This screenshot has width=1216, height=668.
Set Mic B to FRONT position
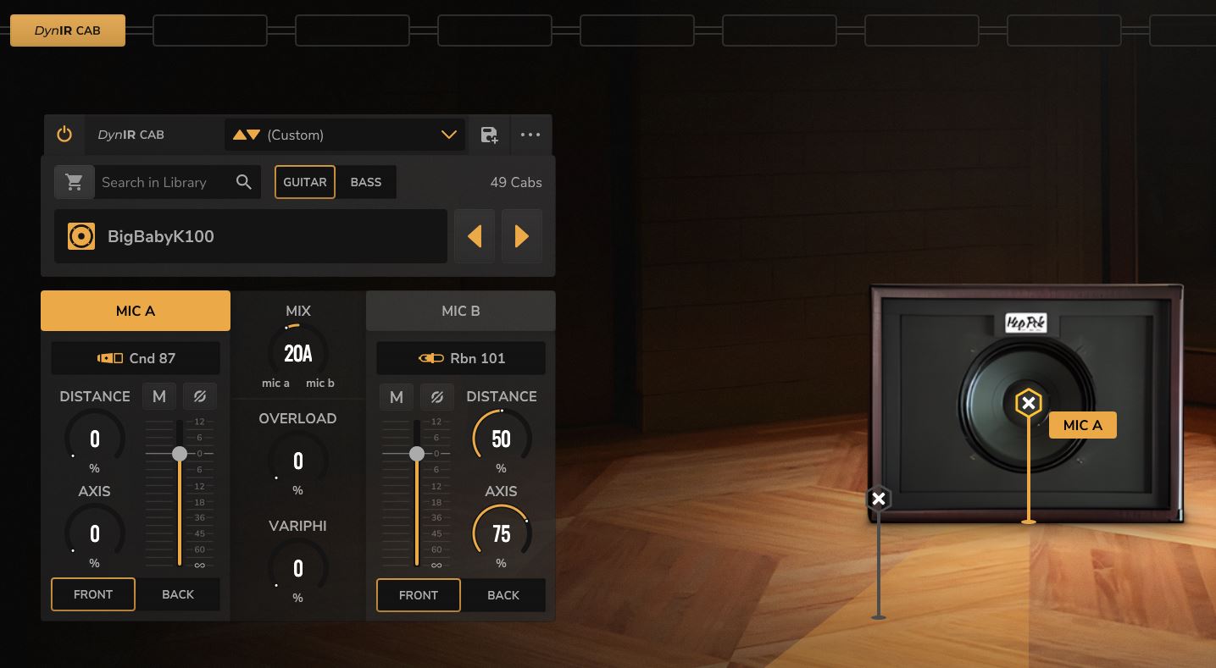(419, 594)
